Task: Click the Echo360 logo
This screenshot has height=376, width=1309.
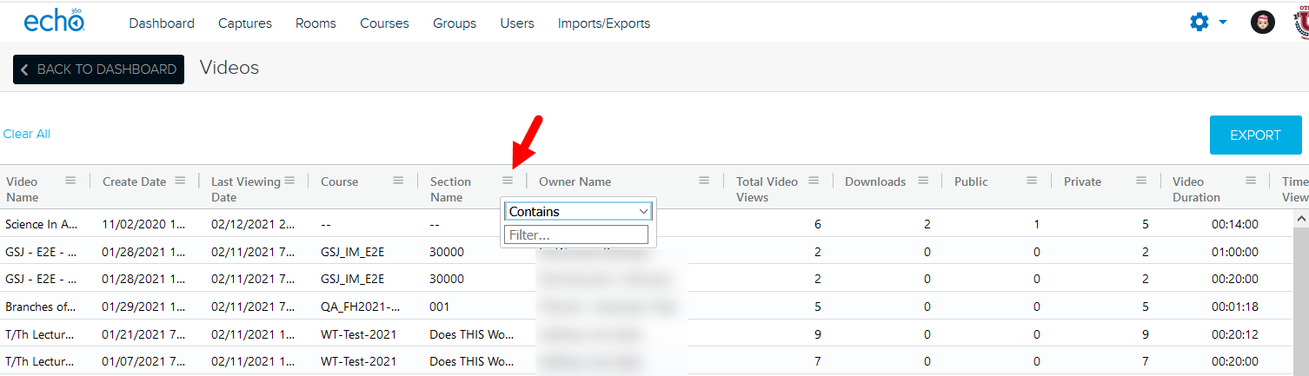Action: tap(54, 22)
